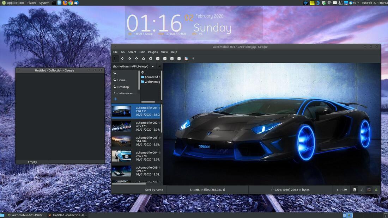This screenshot has width=388, height=218.
Task: Open the WebP Images folder
Action: pyautogui.click(x=151, y=82)
